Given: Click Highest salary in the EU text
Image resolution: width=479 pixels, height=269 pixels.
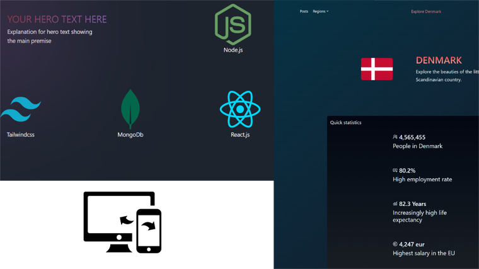Looking at the screenshot, I should (424, 253).
